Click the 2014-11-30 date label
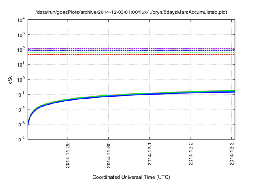Viewport: 259px width, 181px height. coord(108,155)
